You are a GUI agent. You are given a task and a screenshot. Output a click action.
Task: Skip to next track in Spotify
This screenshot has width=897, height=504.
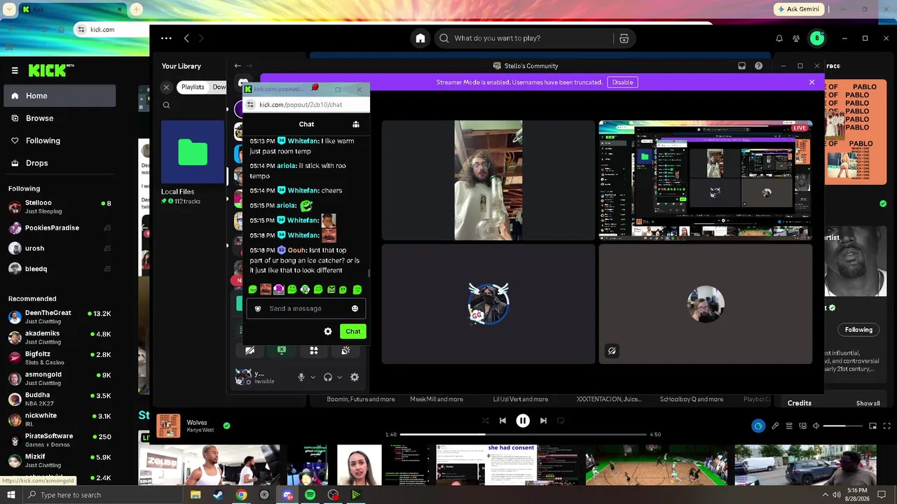tap(543, 421)
